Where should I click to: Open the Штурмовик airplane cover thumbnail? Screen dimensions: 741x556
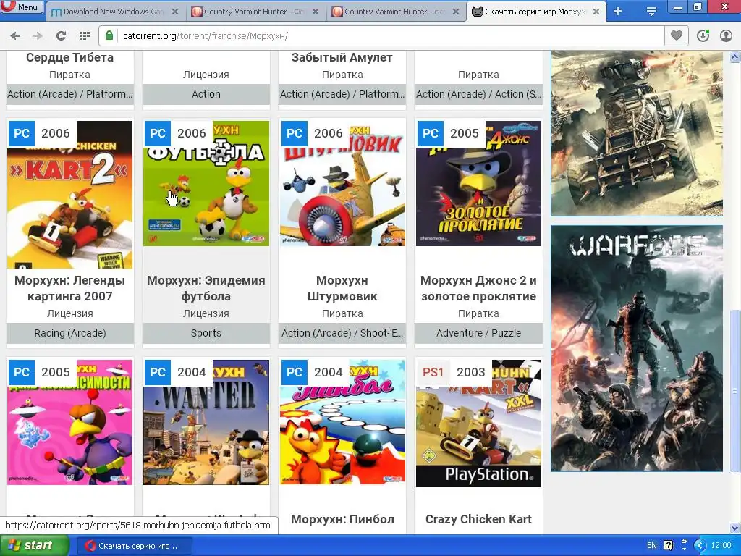(342, 183)
